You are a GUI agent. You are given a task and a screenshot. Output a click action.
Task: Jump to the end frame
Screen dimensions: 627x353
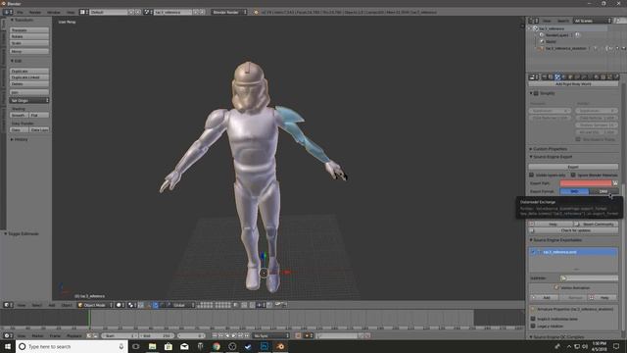point(247,335)
